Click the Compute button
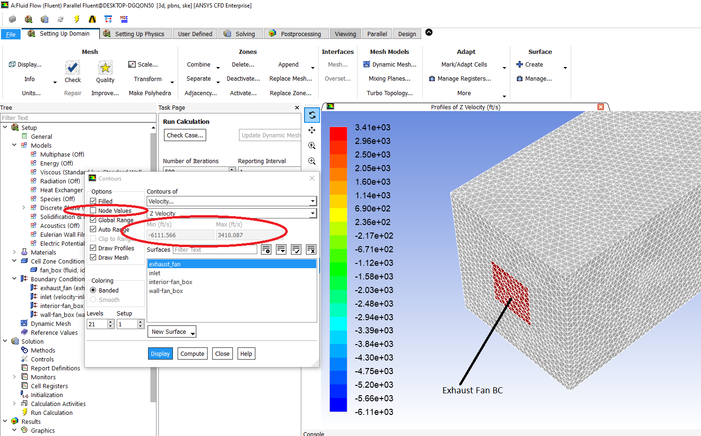The width and height of the screenshot is (701, 436). (192, 354)
